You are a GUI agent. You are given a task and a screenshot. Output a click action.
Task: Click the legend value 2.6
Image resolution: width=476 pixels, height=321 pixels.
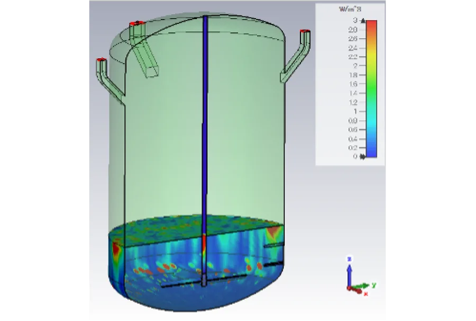[353, 39]
